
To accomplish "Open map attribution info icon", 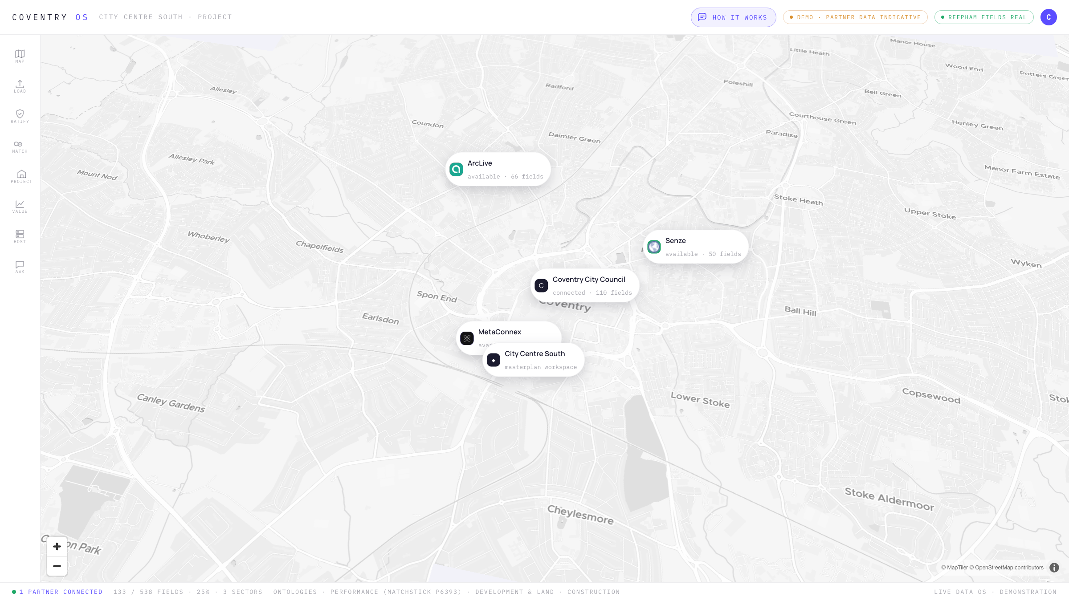I will pyautogui.click(x=1054, y=568).
